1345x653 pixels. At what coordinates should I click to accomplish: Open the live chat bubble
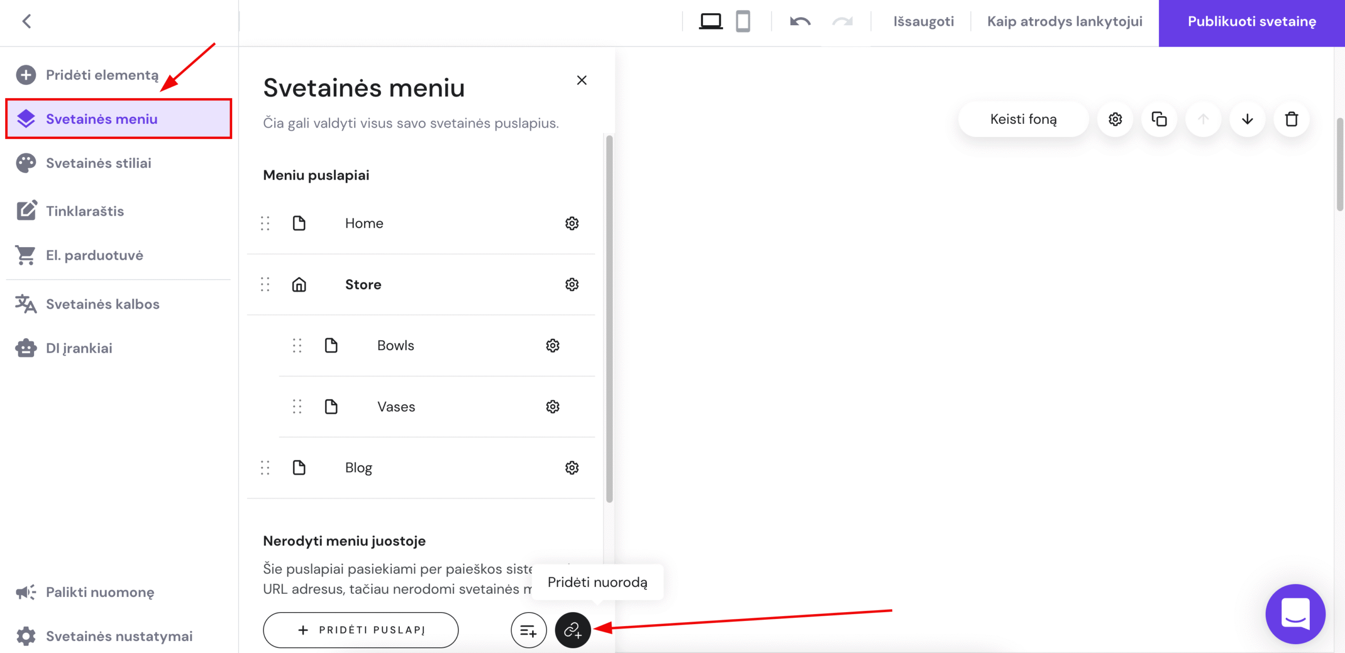(1295, 614)
